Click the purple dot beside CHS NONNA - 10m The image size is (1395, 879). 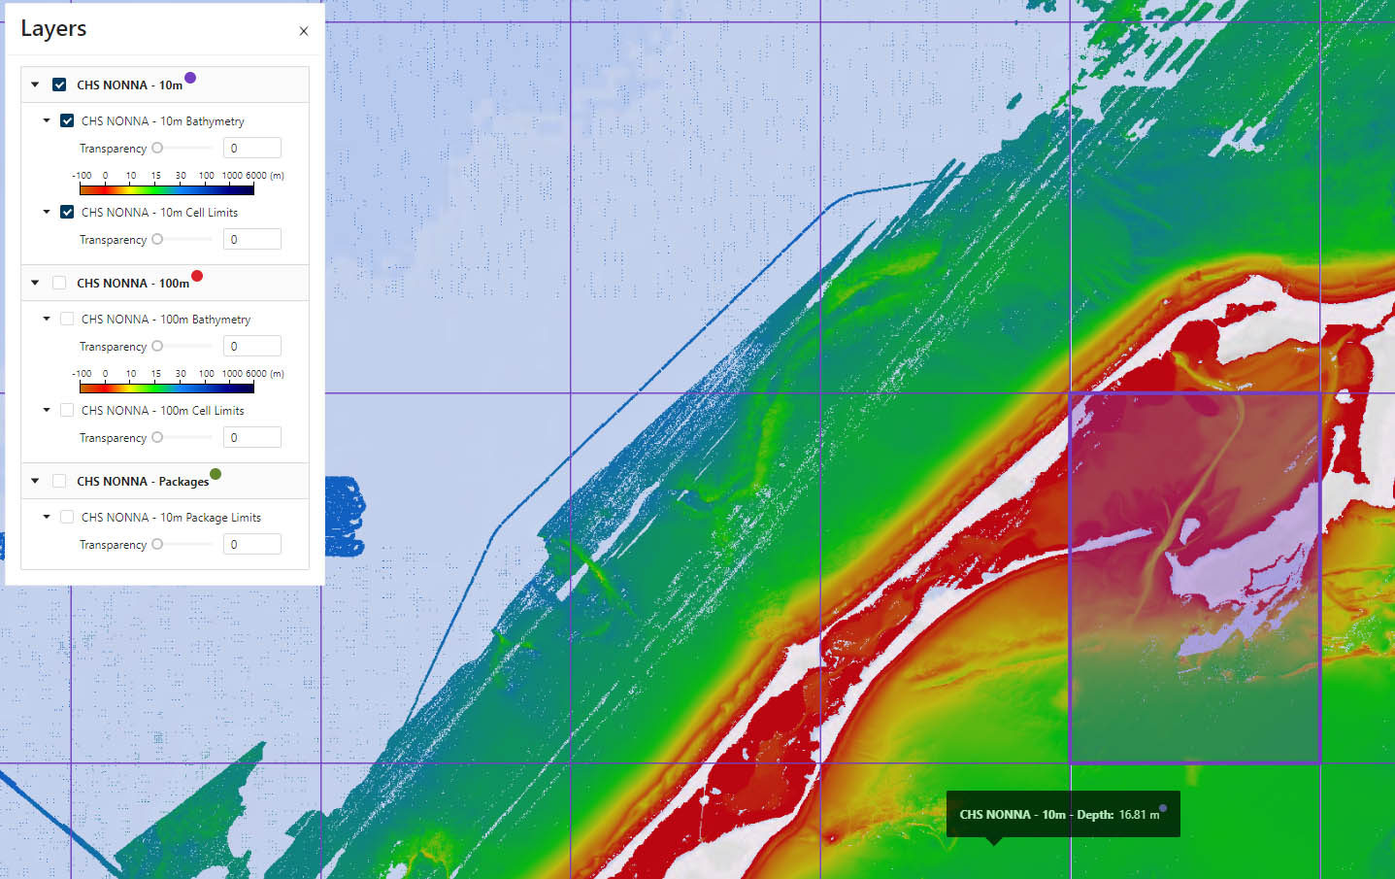click(x=190, y=78)
